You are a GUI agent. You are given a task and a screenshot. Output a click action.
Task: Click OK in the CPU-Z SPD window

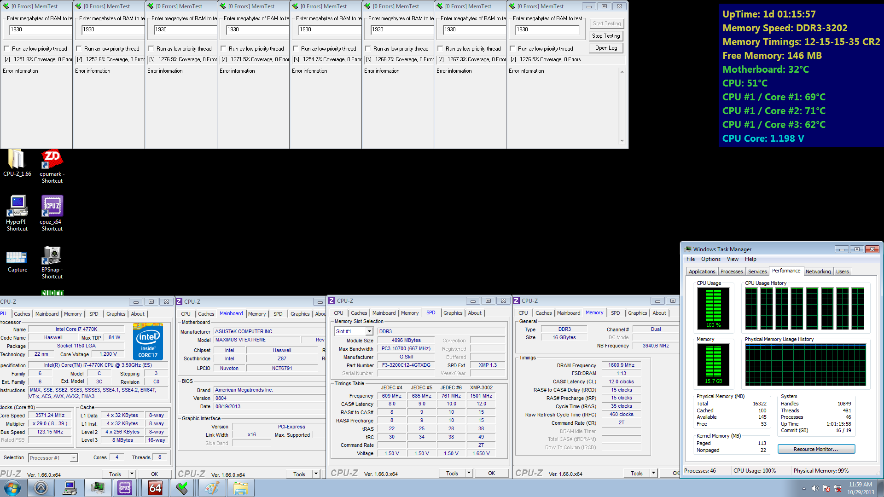pyautogui.click(x=491, y=473)
